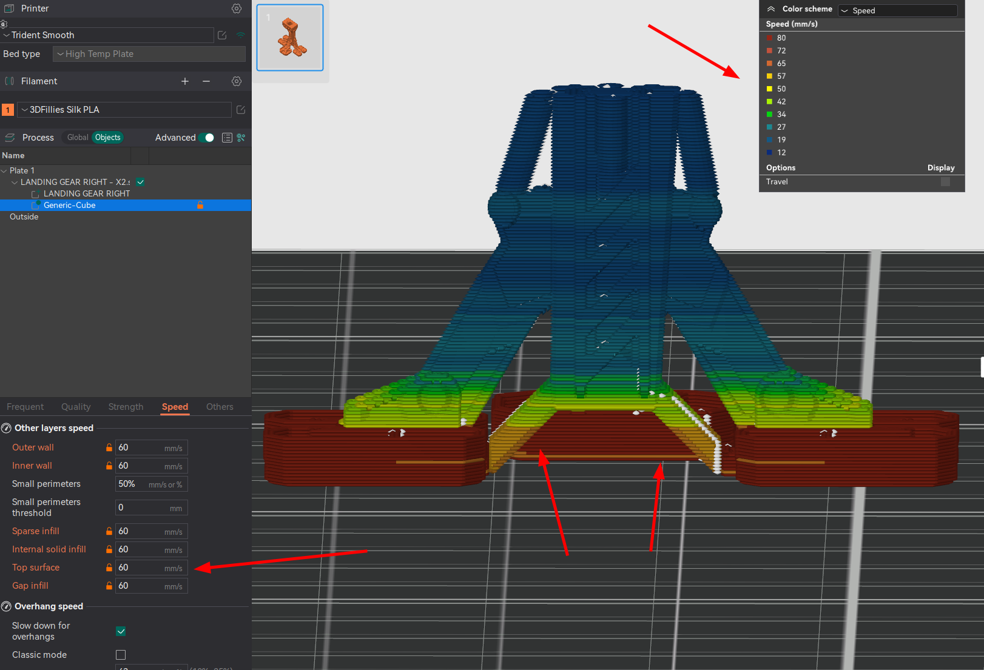Add a filament with the plus icon
Viewport: 984px width, 670px height.
(x=184, y=81)
